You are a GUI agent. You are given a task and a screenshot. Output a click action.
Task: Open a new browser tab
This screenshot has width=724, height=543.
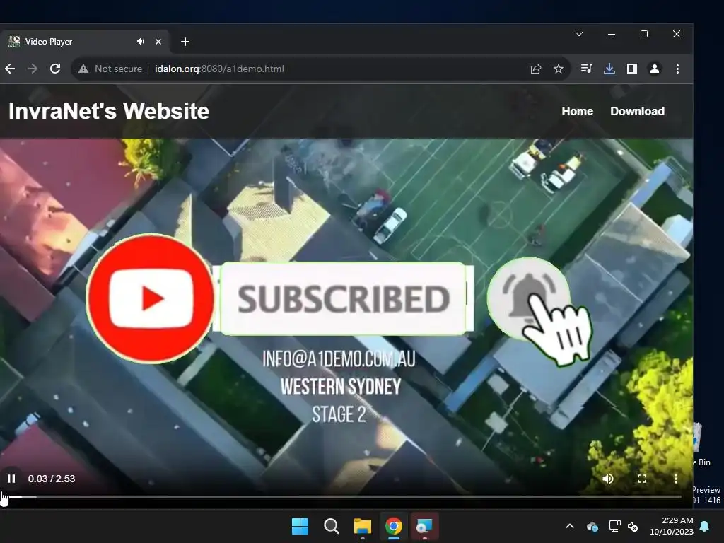(x=185, y=42)
